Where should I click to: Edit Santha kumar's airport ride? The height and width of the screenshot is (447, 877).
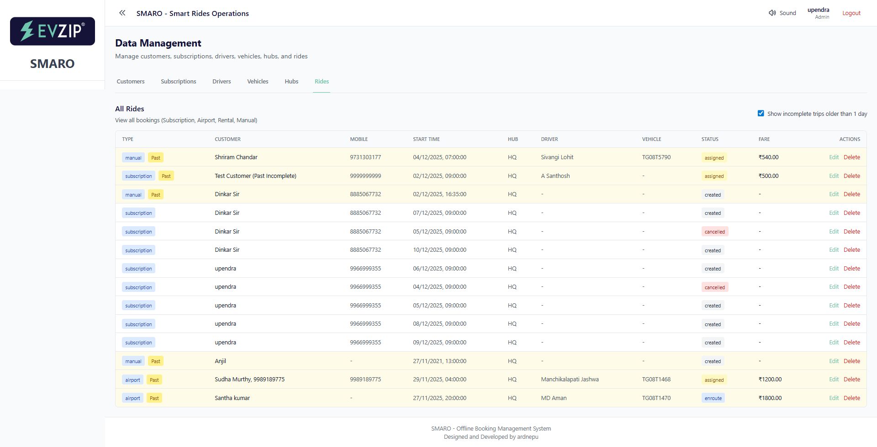click(x=834, y=398)
